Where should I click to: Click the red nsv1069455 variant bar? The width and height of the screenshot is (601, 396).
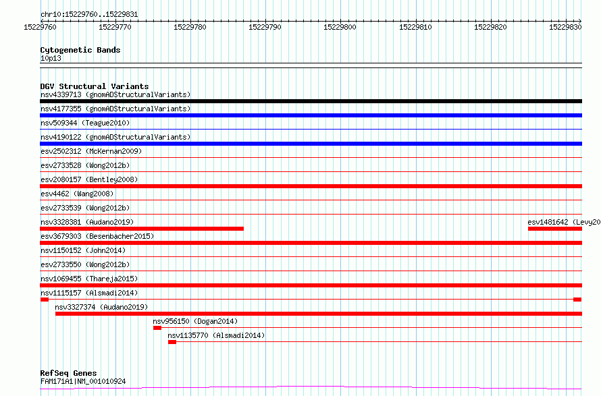point(311,285)
